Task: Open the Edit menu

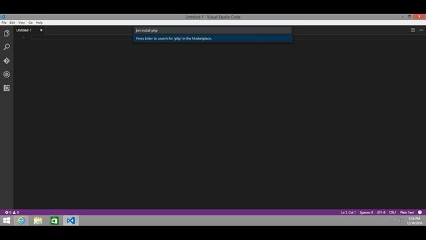Action: pyautogui.click(x=12, y=23)
